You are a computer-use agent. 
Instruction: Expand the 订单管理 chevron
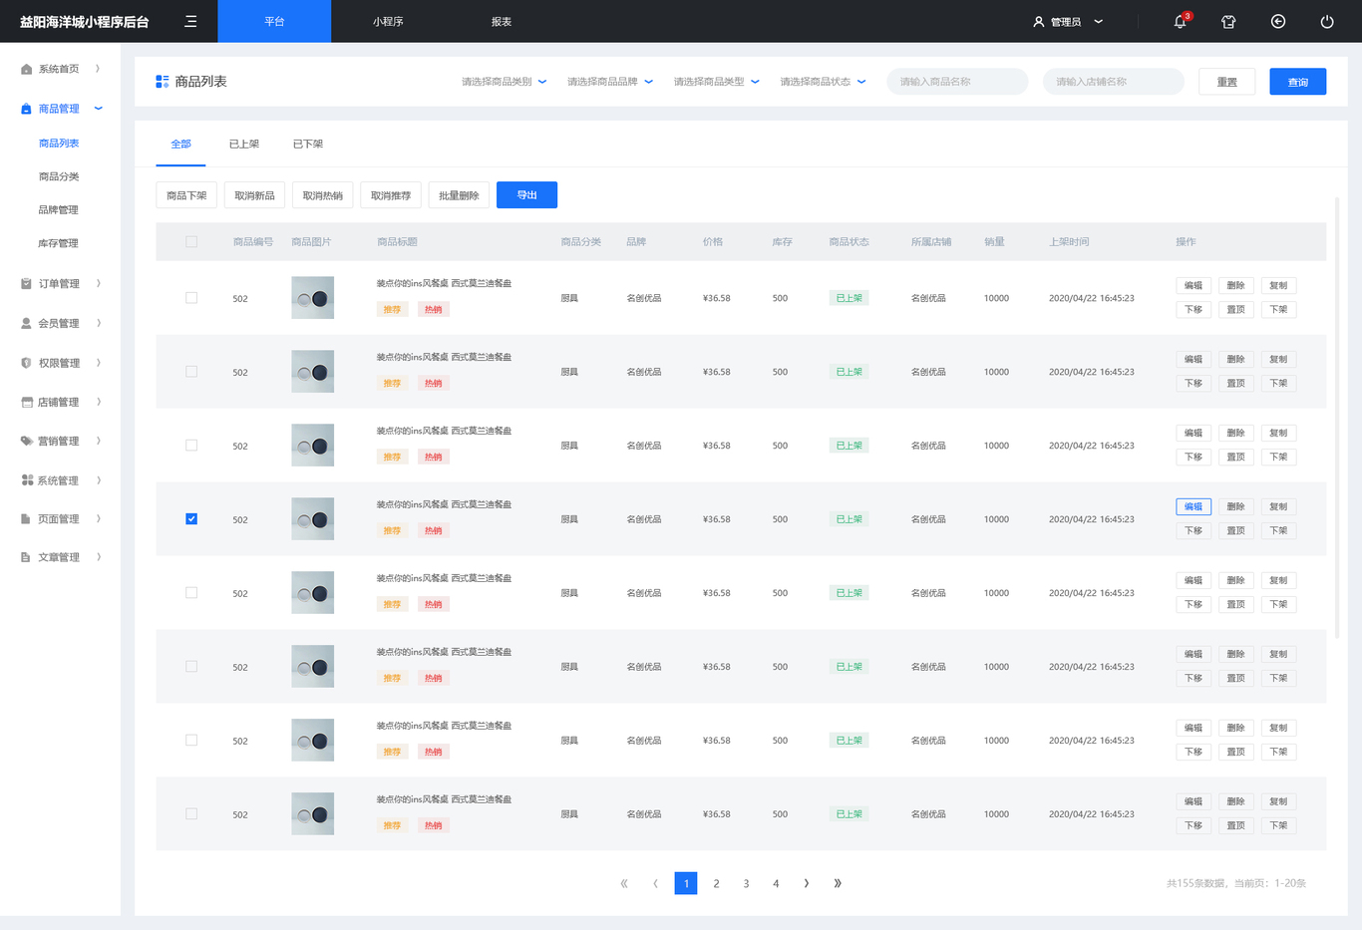click(98, 284)
